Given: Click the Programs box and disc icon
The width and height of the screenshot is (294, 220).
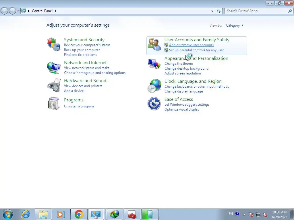Looking at the screenshot, I should 53,103.
